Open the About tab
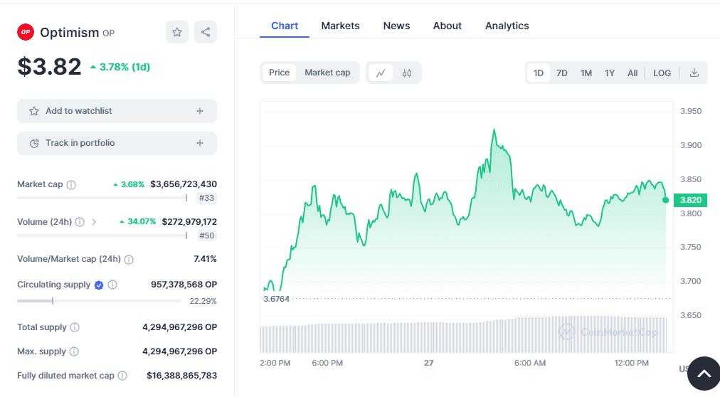This screenshot has width=720, height=397. point(448,26)
